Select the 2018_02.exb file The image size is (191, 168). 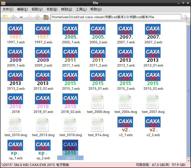tap(70, 101)
